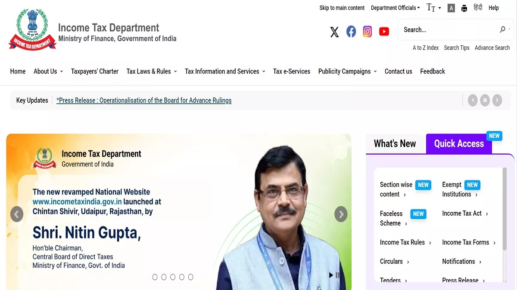Click the printer icon in top bar
The height and width of the screenshot is (290, 517).
tap(464, 8)
